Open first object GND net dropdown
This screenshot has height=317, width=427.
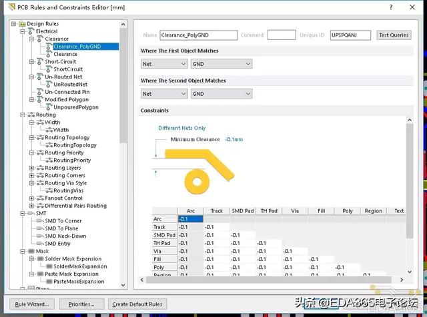coord(222,64)
